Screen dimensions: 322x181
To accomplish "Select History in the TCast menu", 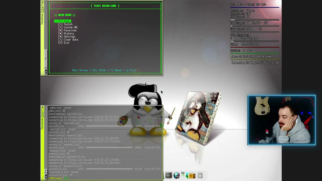I will point(66,33).
